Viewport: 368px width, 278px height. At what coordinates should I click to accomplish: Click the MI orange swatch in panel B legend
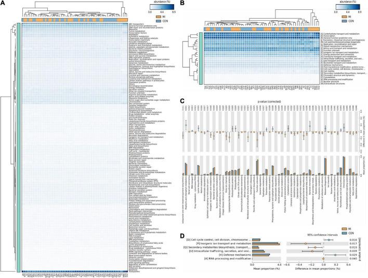[345, 17]
